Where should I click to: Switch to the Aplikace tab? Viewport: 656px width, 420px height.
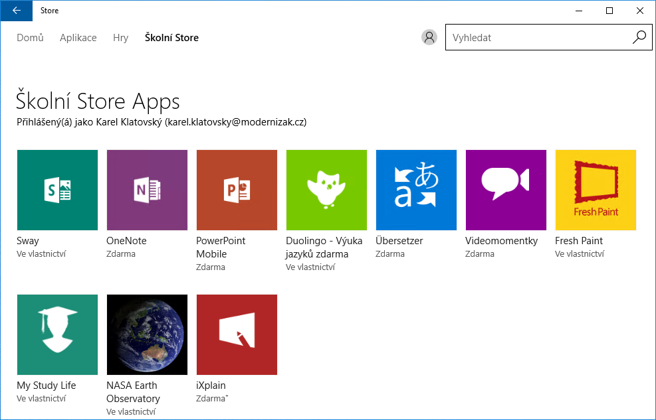click(78, 38)
